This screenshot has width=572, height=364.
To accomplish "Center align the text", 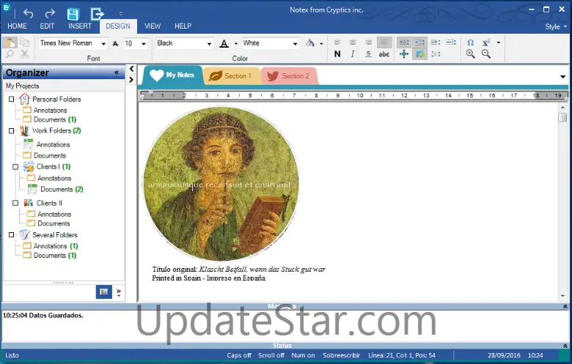I will click(x=353, y=42).
